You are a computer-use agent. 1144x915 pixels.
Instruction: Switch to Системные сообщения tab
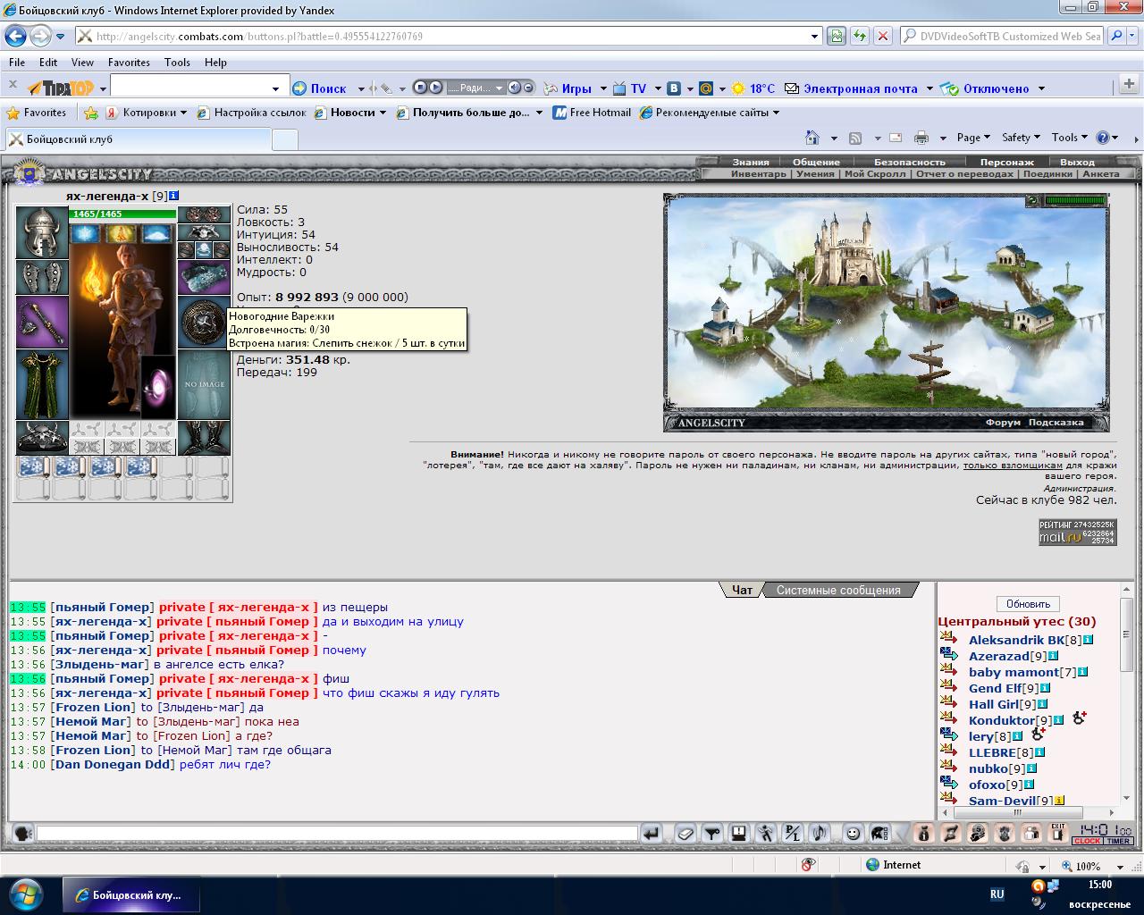pyautogui.click(x=837, y=591)
